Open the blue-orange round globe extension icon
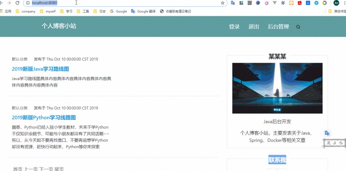The width and height of the screenshot is (346, 171). [258, 3]
